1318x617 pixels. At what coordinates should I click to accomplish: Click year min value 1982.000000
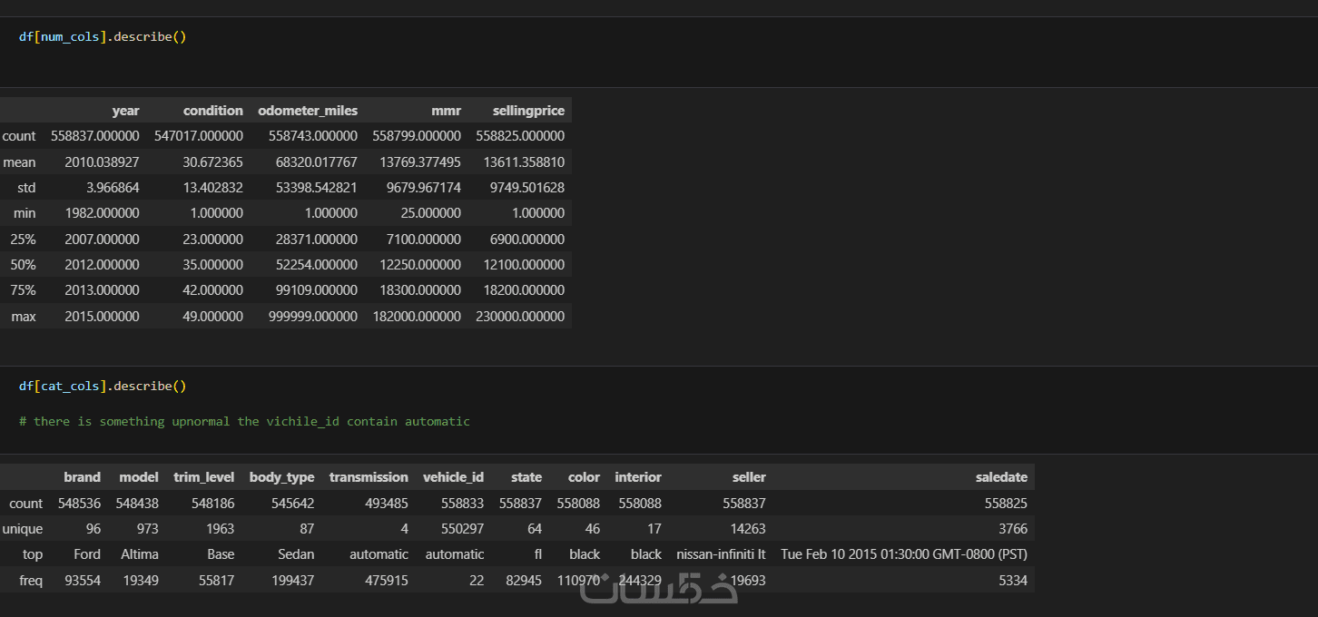(103, 213)
